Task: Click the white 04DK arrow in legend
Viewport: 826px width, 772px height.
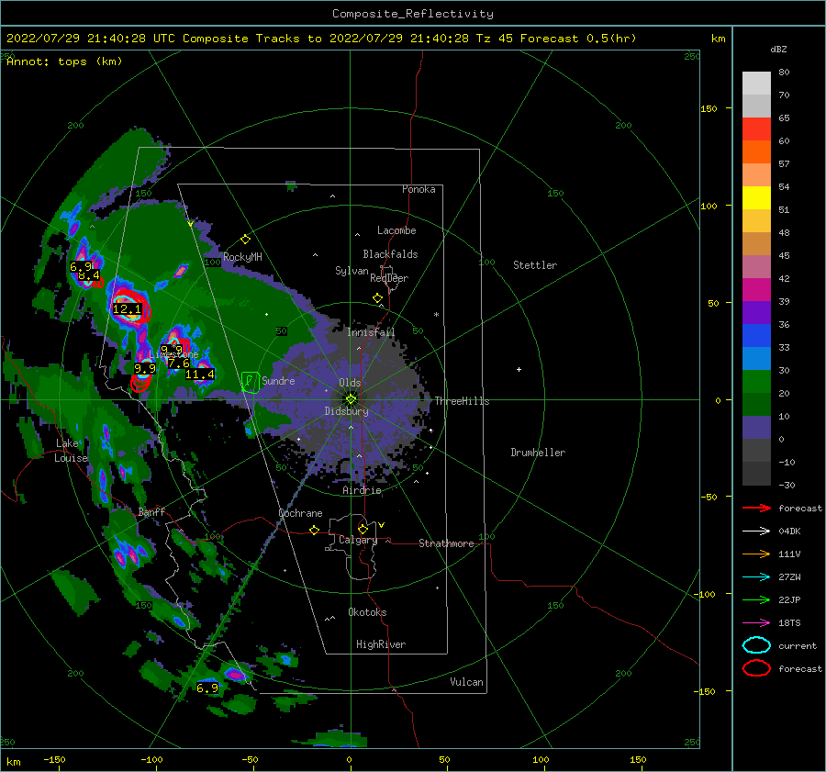Action: click(x=756, y=531)
